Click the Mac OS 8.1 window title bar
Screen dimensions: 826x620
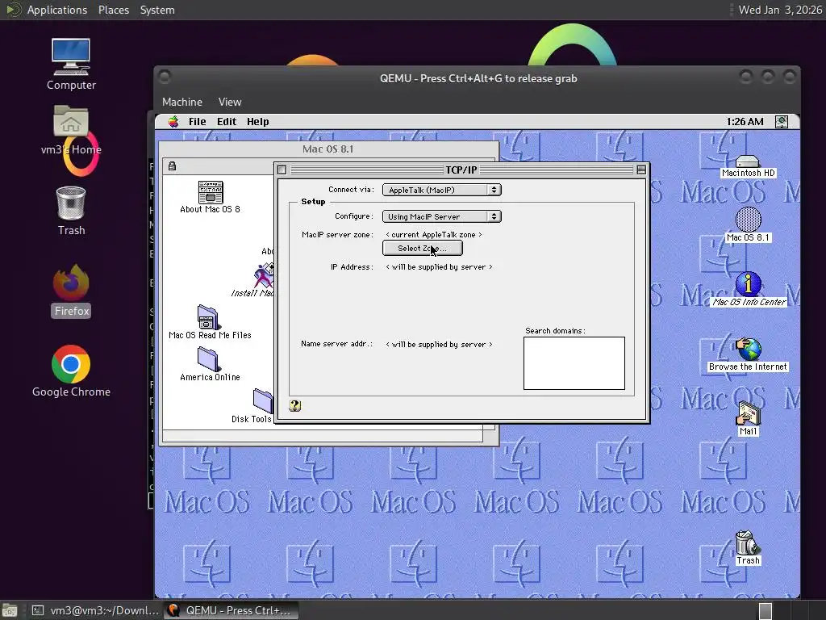point(328,149)
